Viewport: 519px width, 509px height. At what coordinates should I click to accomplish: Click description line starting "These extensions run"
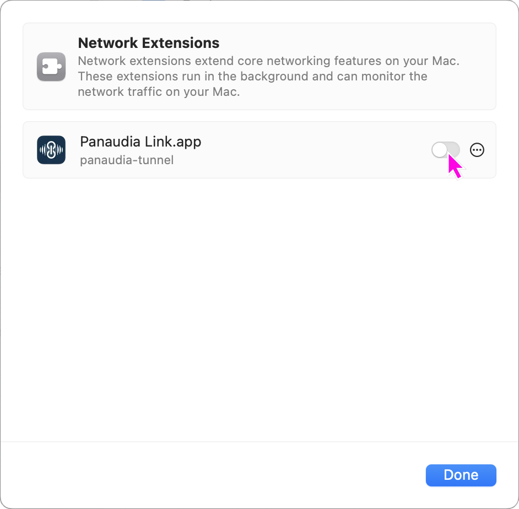pyautogui.click(x=252, y=76)
